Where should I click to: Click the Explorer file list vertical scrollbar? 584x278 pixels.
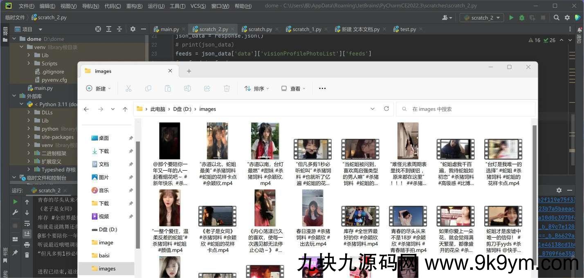tap(534, 184)
